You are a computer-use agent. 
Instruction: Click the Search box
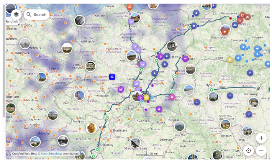click(x=36, y=15)
